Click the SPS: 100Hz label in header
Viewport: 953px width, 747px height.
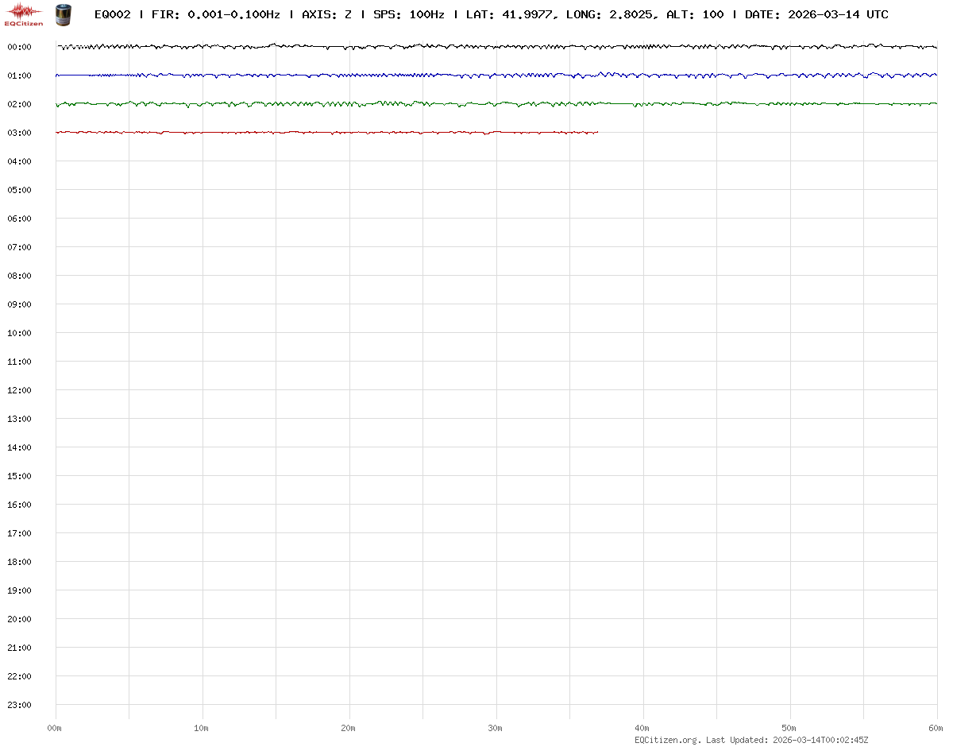pyautogui.click(x=408, y=14)
